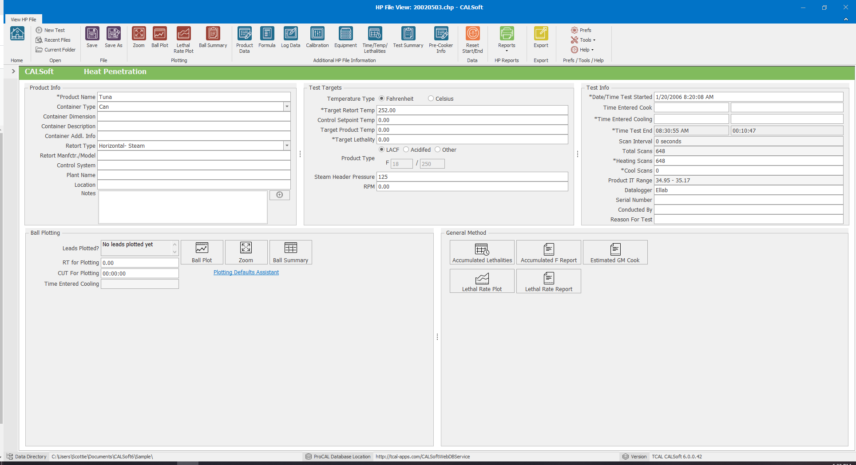Open the Help dropdown
Screen dimensions: 856x465
582,50
